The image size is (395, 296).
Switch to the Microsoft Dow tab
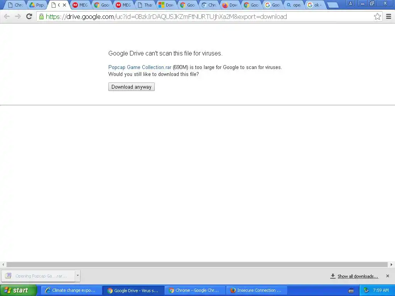(x=166, y=5)
